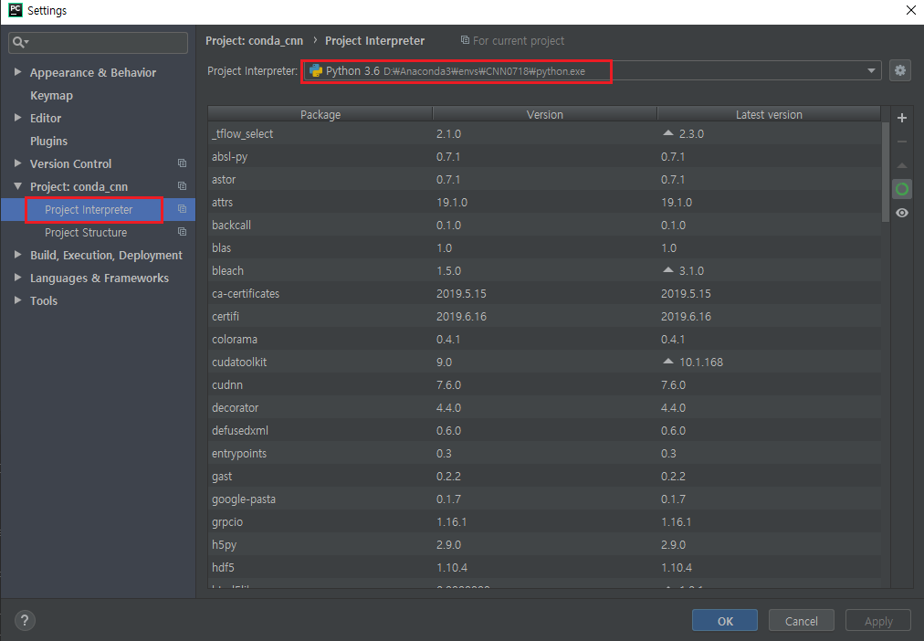Select the colorama package row
Viewport: 924px width, 641px height.
coord(544,340)
